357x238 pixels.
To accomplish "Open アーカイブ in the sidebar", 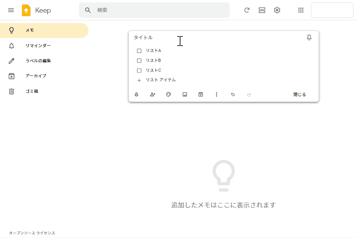I will [44, 76].
